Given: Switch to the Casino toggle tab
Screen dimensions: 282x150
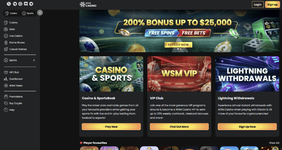Looking at the screenshot, I should 11,13.
